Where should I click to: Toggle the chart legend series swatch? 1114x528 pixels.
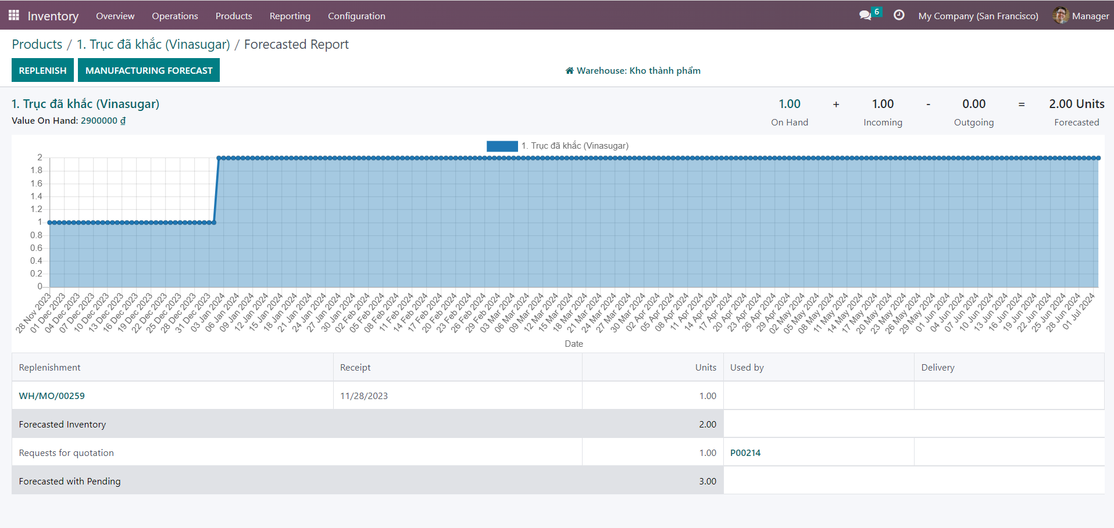coord(502,146)
